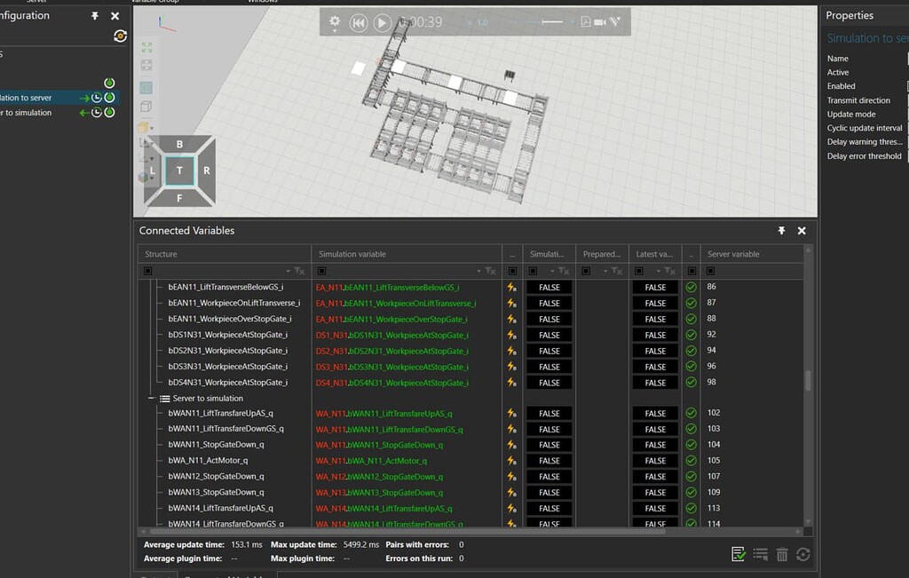
Task: Select Top view on the view cube
Action: point(179,170)
